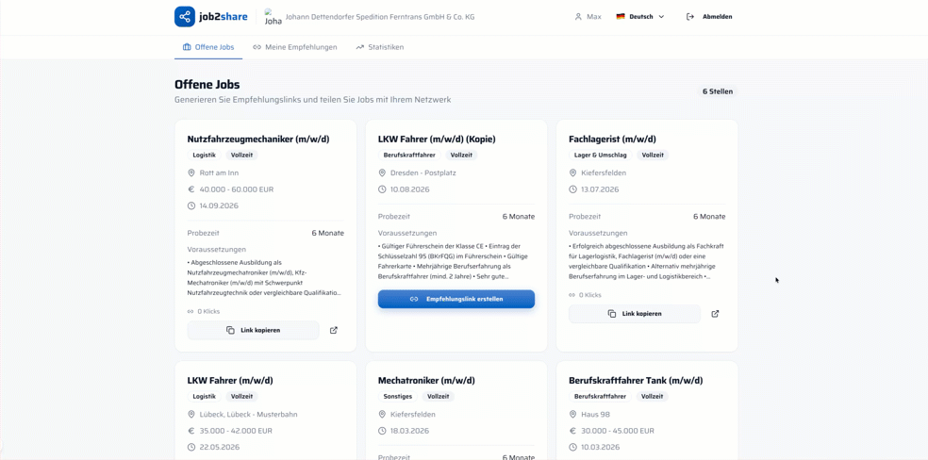Copy link for Nutzfahrzeugmechaniker job

pyautogui.click(x=254, y=330)
